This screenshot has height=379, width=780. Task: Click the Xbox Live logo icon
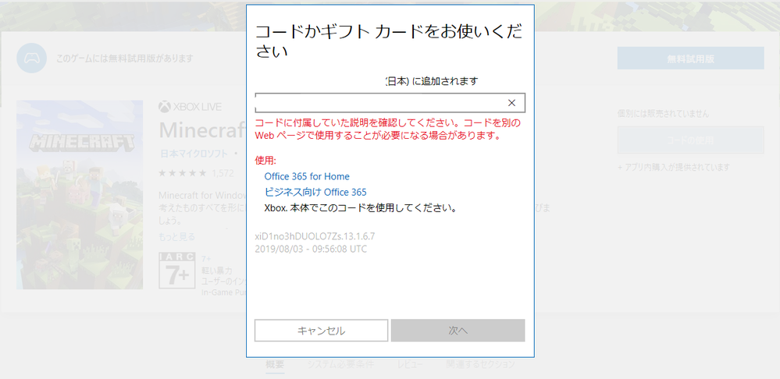pos(164,106)
